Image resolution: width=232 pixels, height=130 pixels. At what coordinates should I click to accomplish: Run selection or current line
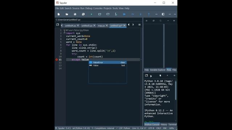point(116,14)
